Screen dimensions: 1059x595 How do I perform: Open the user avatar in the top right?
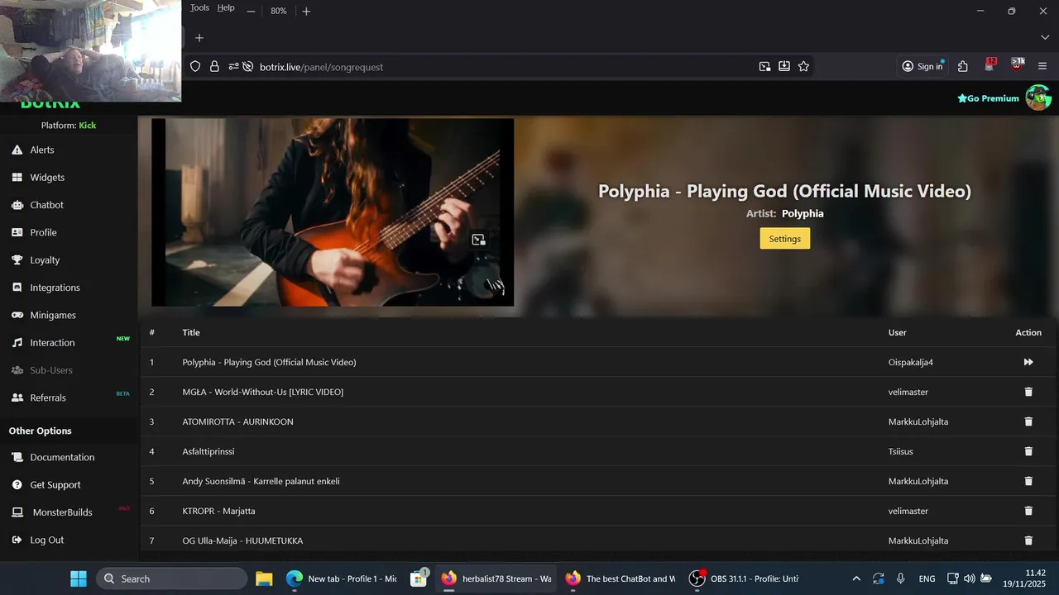pyautogui.click(x=1038, y=98)
